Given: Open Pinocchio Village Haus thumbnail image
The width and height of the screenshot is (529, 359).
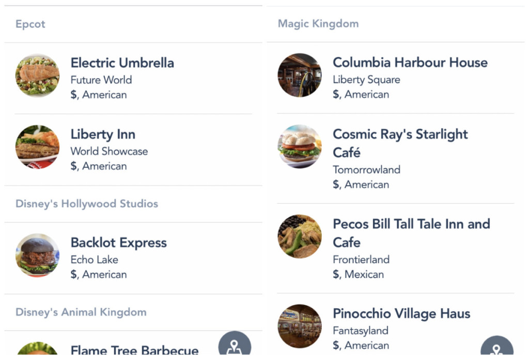Looking at the screenshot, I should click(x=300, y=326).
